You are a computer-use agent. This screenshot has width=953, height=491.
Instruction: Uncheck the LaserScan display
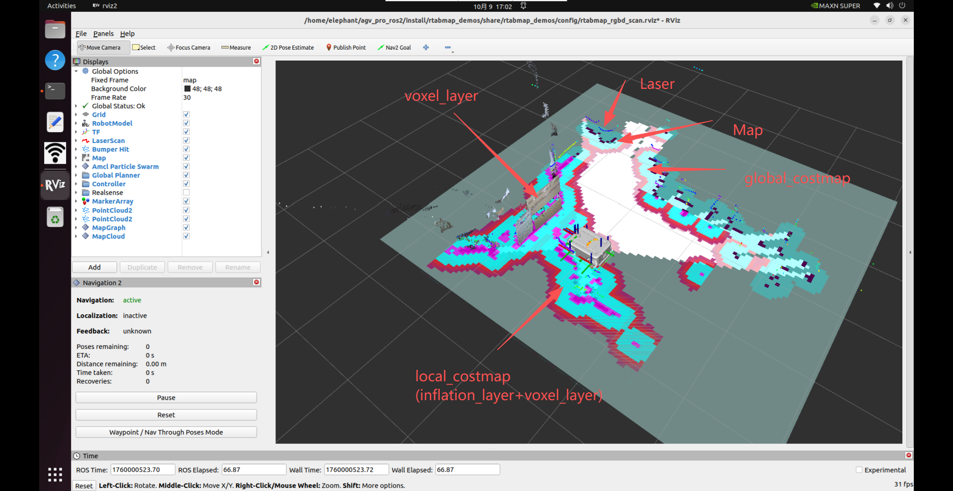tap(186, 140)
